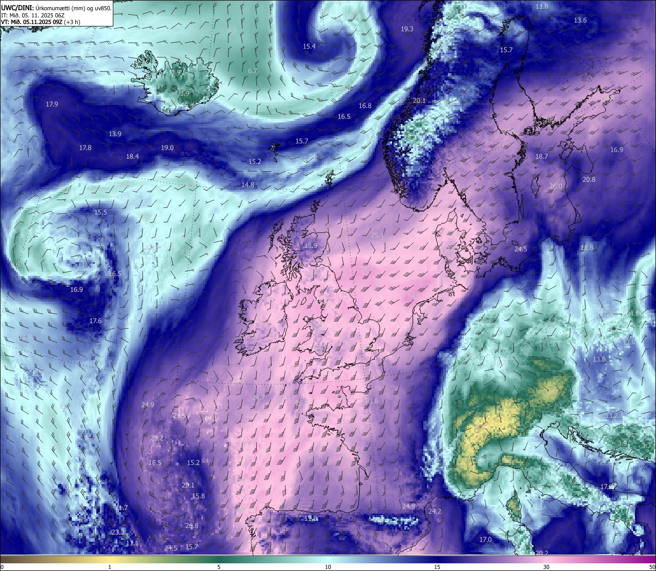The image size is (656, 571).
Task: Click the 15.4 value label
Action: [x=309, y=47]
